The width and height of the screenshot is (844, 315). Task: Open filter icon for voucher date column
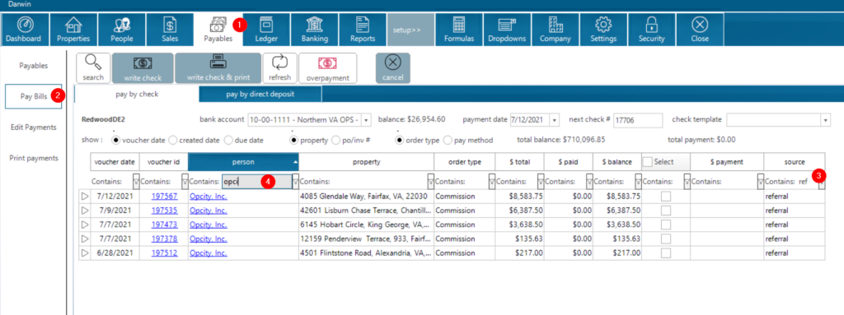(136, 182)
